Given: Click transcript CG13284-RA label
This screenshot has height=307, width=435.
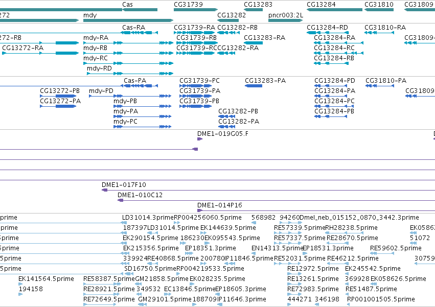Looking at the screenshot, I should [335, 38].
